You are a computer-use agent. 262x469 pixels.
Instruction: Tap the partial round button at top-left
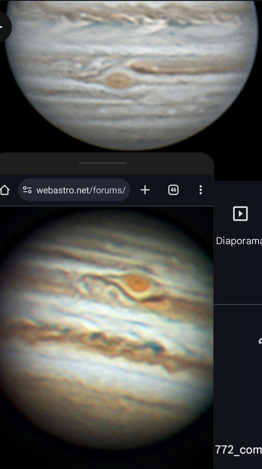click(x=4, y=27)
